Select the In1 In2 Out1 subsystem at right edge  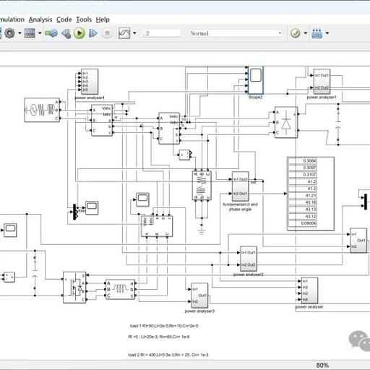[x=358, y=241]
